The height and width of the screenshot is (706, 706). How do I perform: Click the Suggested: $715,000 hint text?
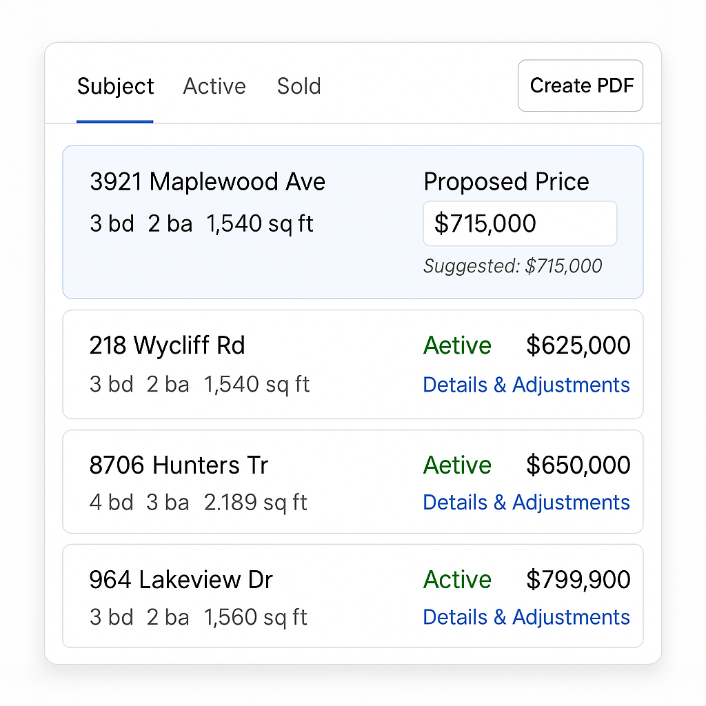pyautogui.click(x=512, y=266)
